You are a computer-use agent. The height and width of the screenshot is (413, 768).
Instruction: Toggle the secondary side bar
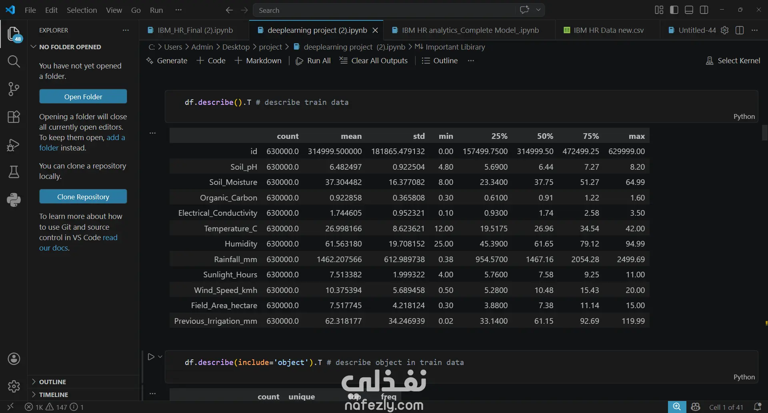point(704,10)
